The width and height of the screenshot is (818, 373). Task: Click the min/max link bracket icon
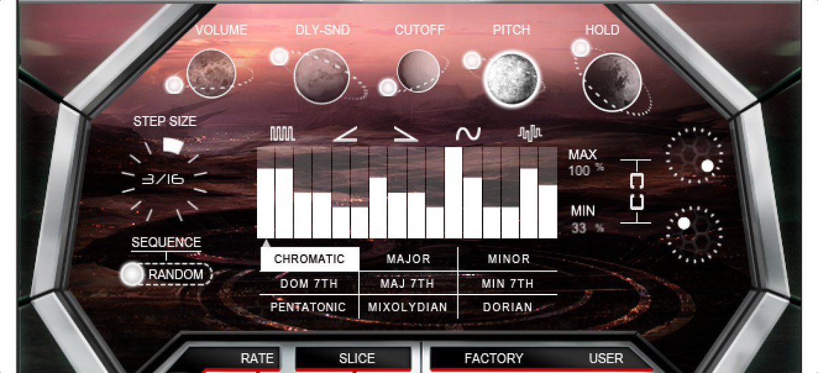click(x=636, y=192)
